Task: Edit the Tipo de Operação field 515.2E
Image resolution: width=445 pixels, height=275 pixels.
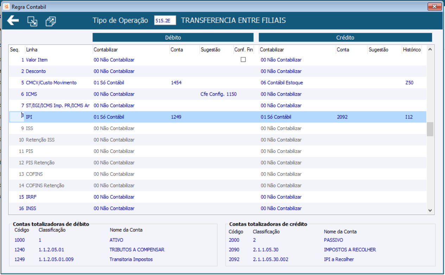Action: (165, 21)
